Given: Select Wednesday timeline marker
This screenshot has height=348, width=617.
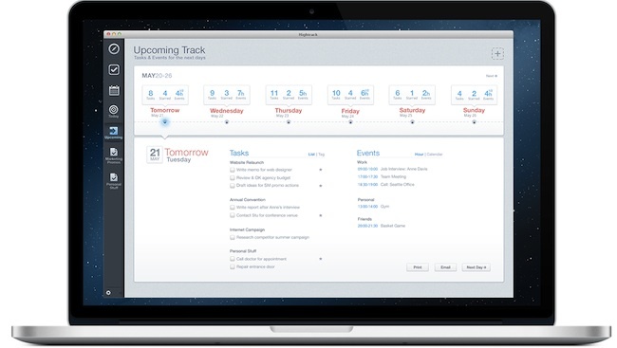Looking at the screenshot, I should point(227,122).
